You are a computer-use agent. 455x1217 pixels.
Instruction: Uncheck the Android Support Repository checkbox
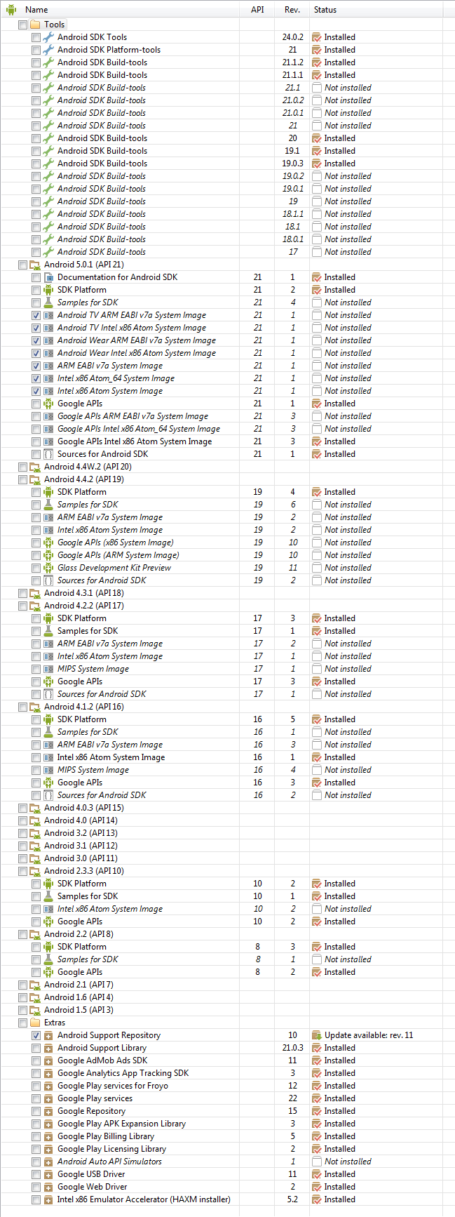pyautogui.click(x=36, y=1035)
